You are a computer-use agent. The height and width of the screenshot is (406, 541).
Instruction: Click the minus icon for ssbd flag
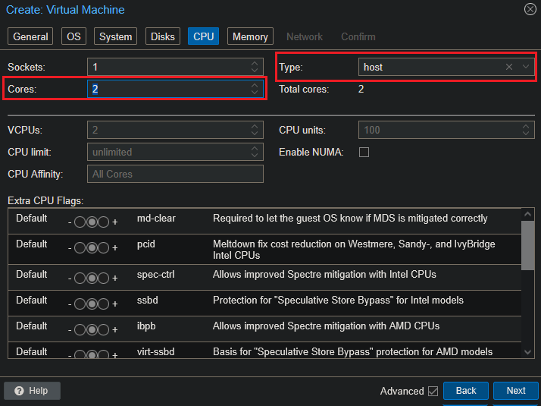click(x=70, y=304)
